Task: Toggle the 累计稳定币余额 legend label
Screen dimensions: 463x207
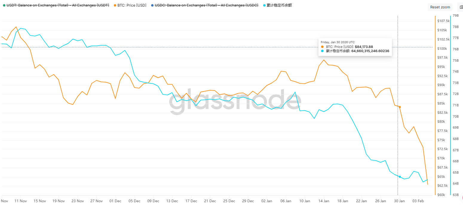Action: click(279, 5)
